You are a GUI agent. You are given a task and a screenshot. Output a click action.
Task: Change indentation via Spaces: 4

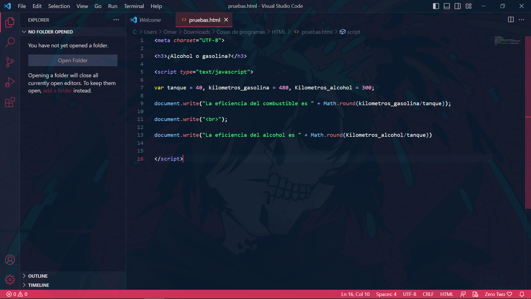(386, 294)
